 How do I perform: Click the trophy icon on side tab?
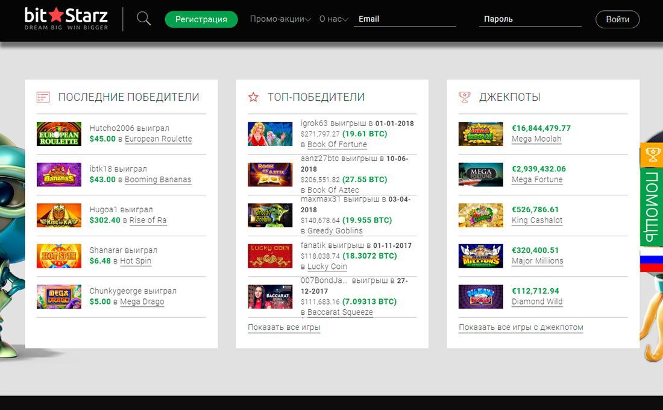coord(652,154)
